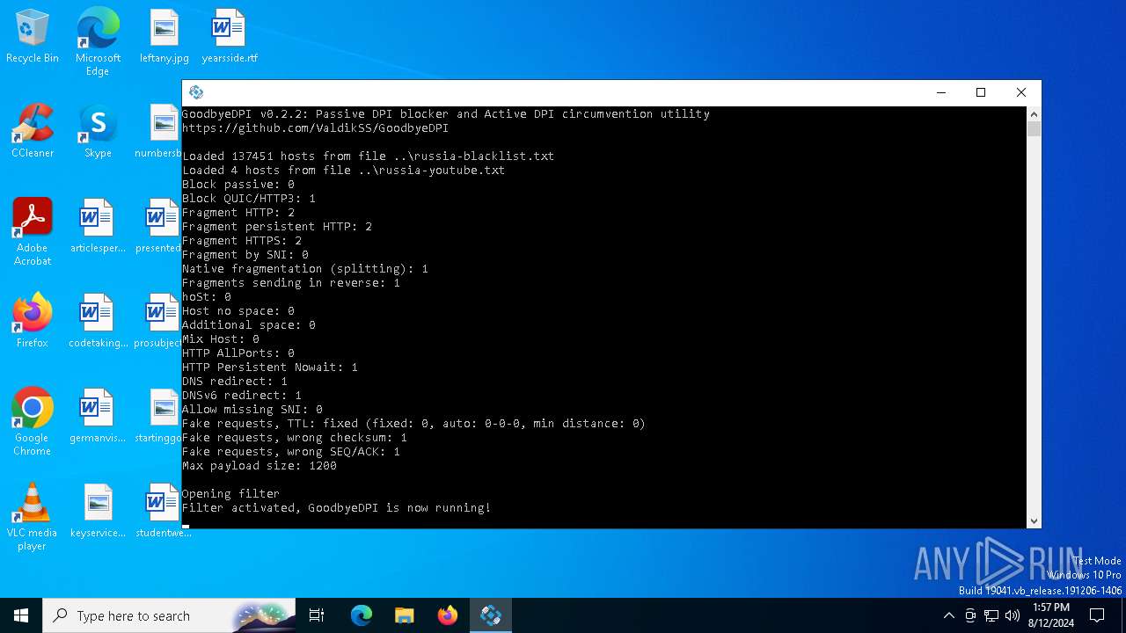Click the 'Fragment persistent HTTP: 2' line
The height and width of the screenshot is (633, 1126).
(277, 227)
